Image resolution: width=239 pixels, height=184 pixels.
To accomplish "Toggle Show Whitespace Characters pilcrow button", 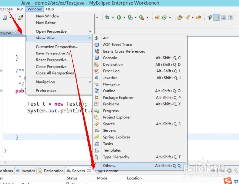I will (x=231, y=18).
